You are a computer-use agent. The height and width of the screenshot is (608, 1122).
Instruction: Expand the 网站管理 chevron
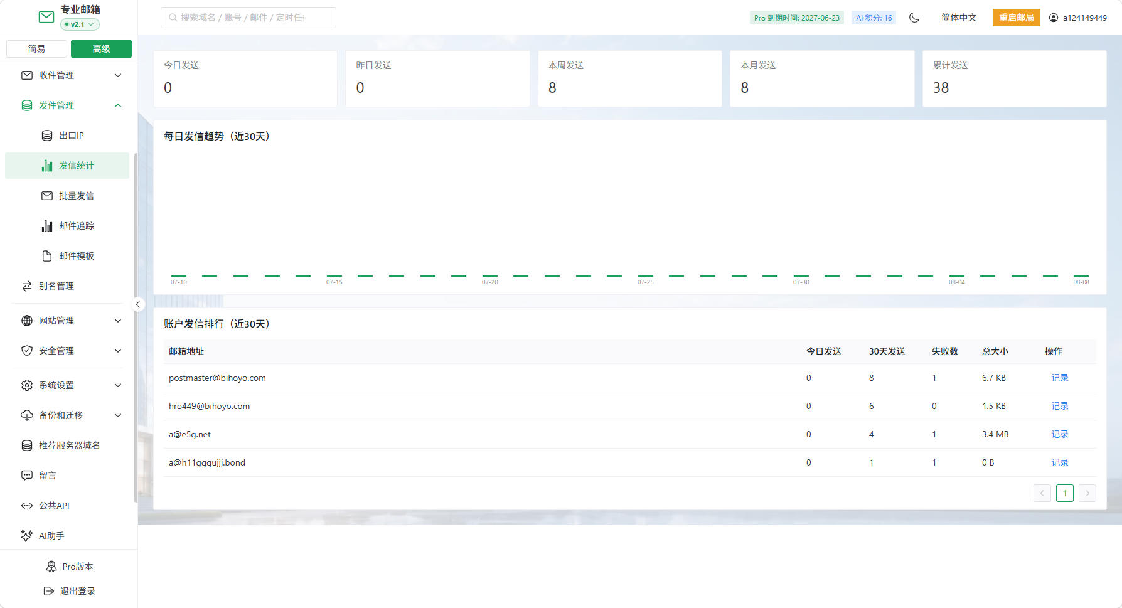[118, 321]
